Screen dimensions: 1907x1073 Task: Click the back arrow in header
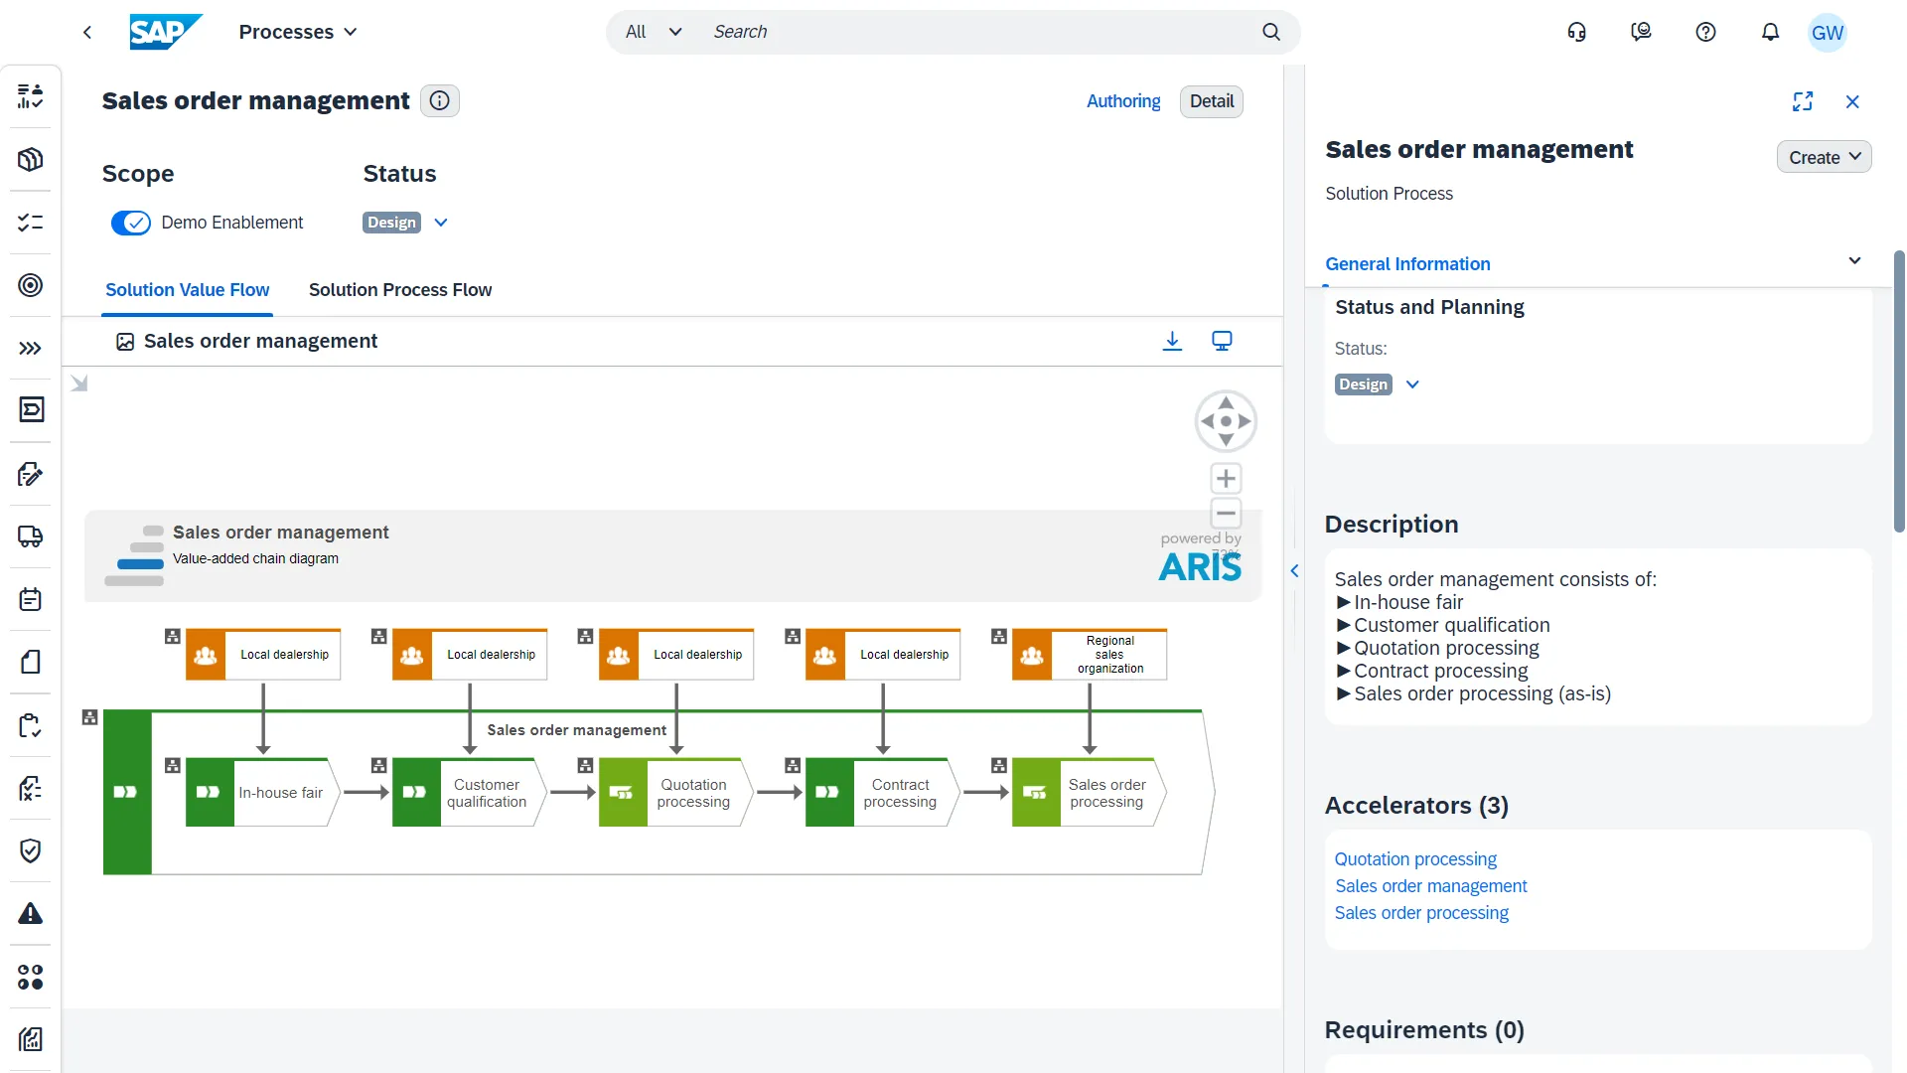(87, 32)
